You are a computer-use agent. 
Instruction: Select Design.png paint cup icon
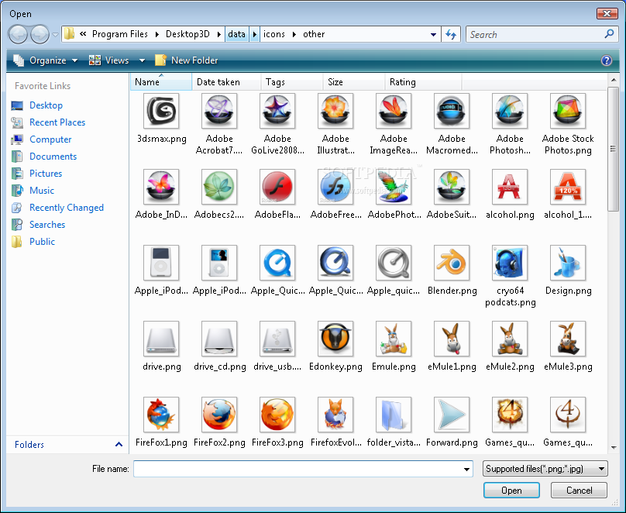pos(568,263)
